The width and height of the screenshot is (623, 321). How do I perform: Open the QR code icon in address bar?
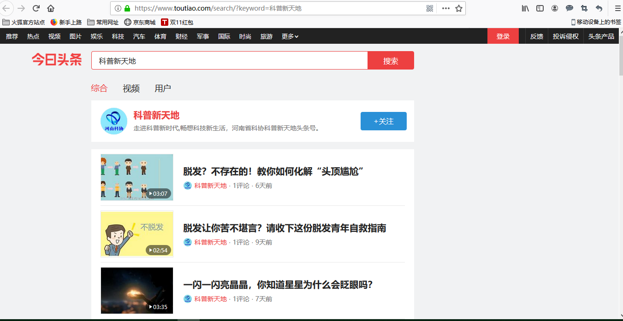(430, 8)
